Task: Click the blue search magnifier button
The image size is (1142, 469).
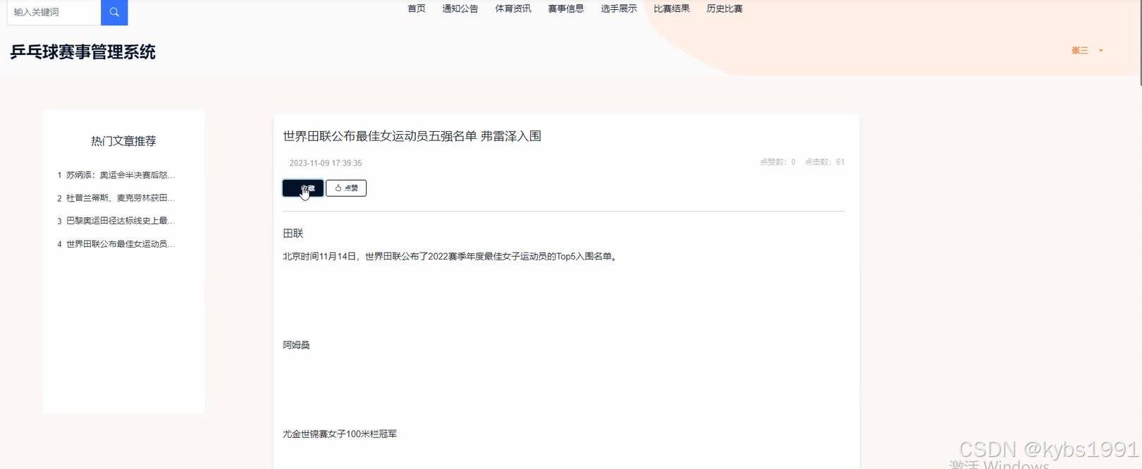Action: (x=114, y=12)
